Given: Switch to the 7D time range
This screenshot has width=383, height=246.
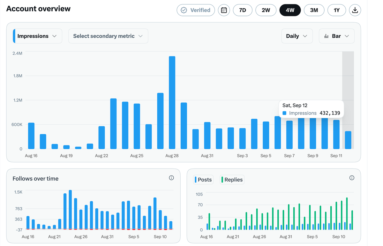Looking at the screenshot, I should (x=243, y=10).
